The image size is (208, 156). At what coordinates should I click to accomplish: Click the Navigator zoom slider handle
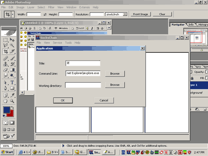202,50
